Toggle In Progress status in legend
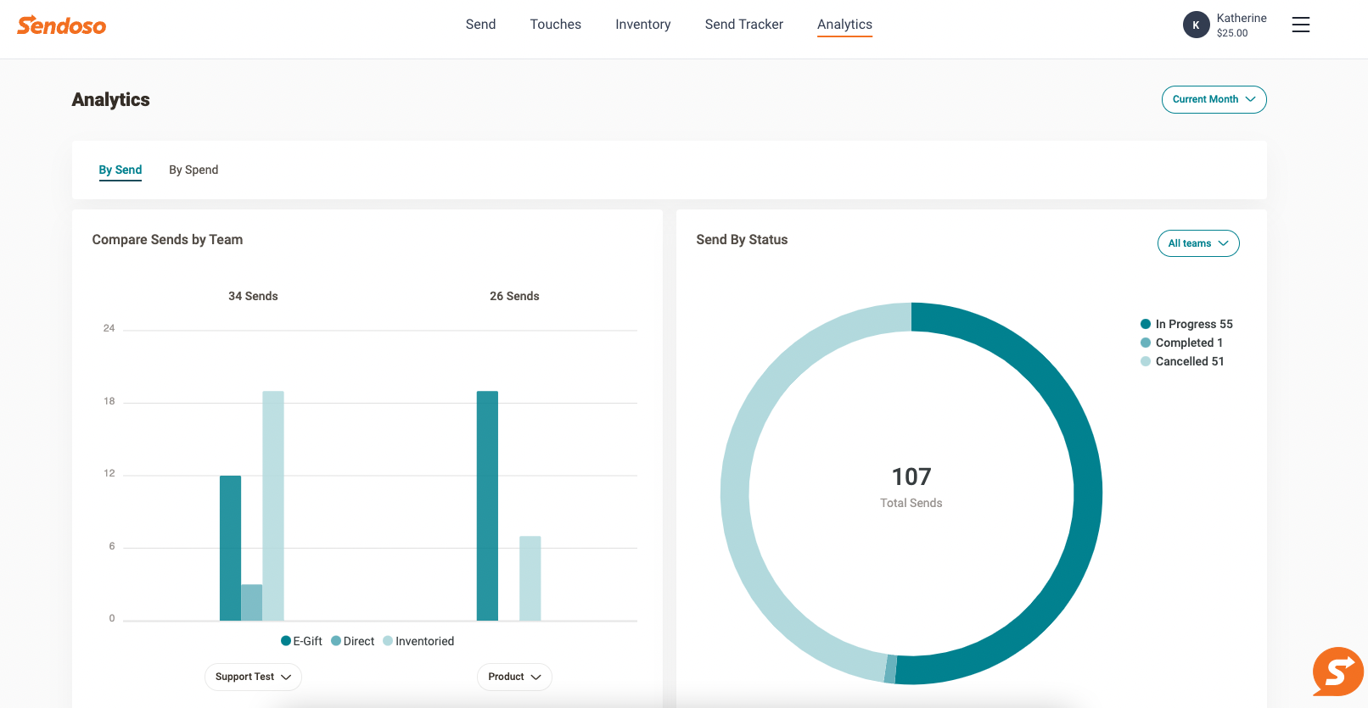This screenshot has width=1368, height=708. point(1186,324)
